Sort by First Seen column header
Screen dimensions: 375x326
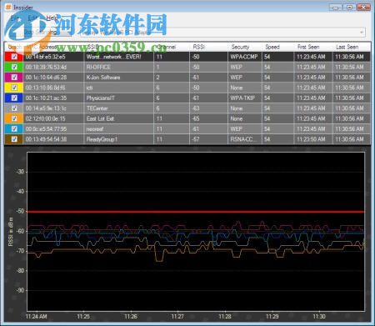tap(312, 47)
